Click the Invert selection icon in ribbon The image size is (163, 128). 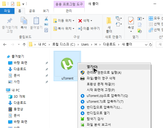(x=151, y=30)
